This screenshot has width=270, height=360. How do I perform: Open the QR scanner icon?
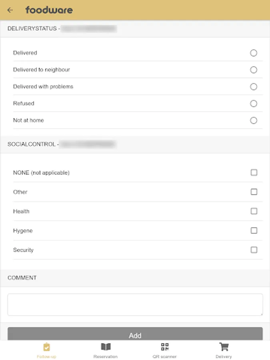tap(164, 347)
